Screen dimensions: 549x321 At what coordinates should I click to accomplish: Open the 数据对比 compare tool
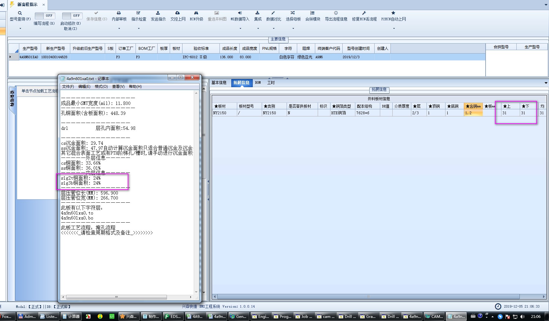(x=273, y=13)
